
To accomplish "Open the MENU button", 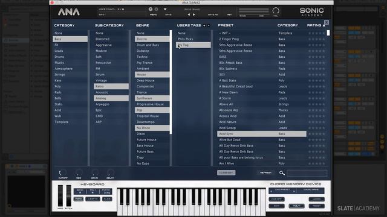I will pyautogui.click(x=153, y=14).
